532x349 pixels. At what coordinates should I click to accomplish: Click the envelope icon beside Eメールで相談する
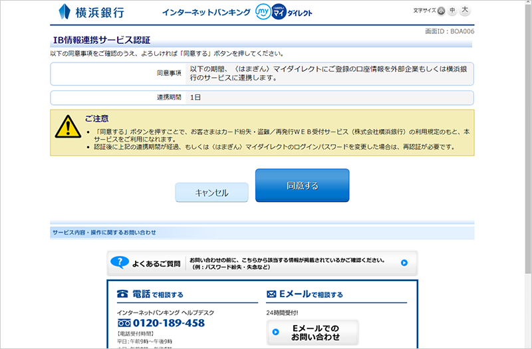[x=271, y=294]
